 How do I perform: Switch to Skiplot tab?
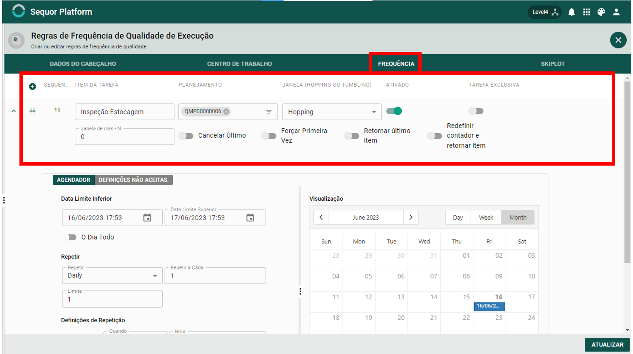pyautogui.click(x=553, y=64)
